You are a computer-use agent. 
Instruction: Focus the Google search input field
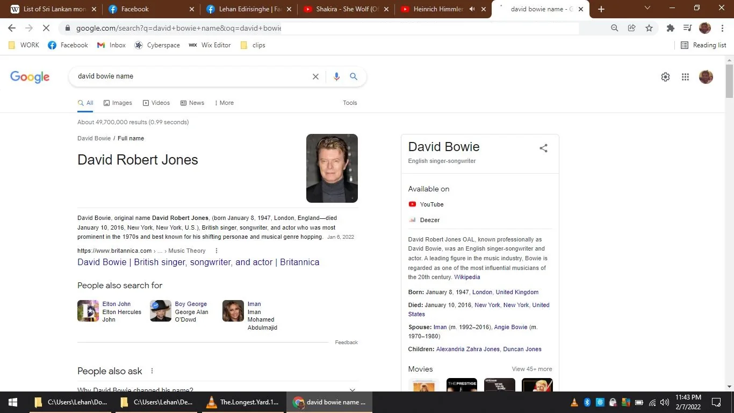coord(193,76)
